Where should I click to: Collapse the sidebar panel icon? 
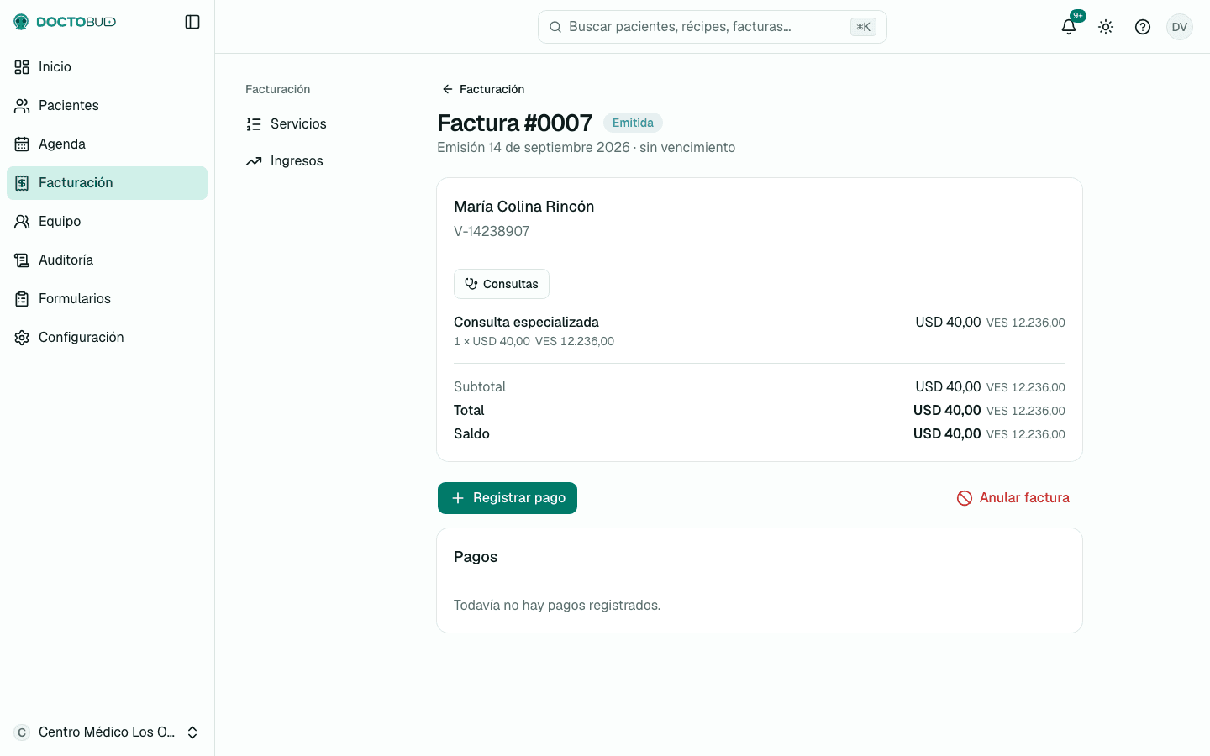tap(192, 22)
